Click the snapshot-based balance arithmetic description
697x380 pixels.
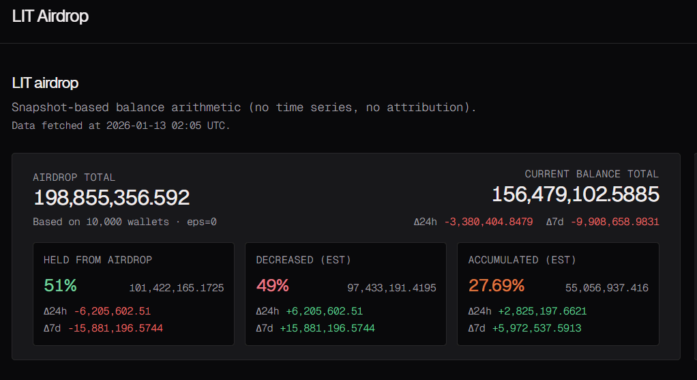[244, 108]
